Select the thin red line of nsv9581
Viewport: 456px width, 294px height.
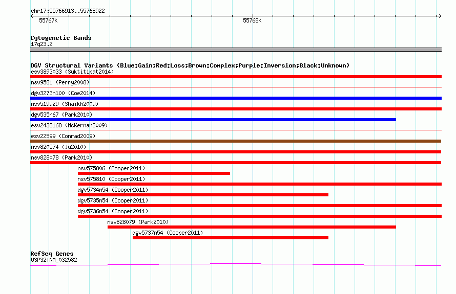[236, 87]
